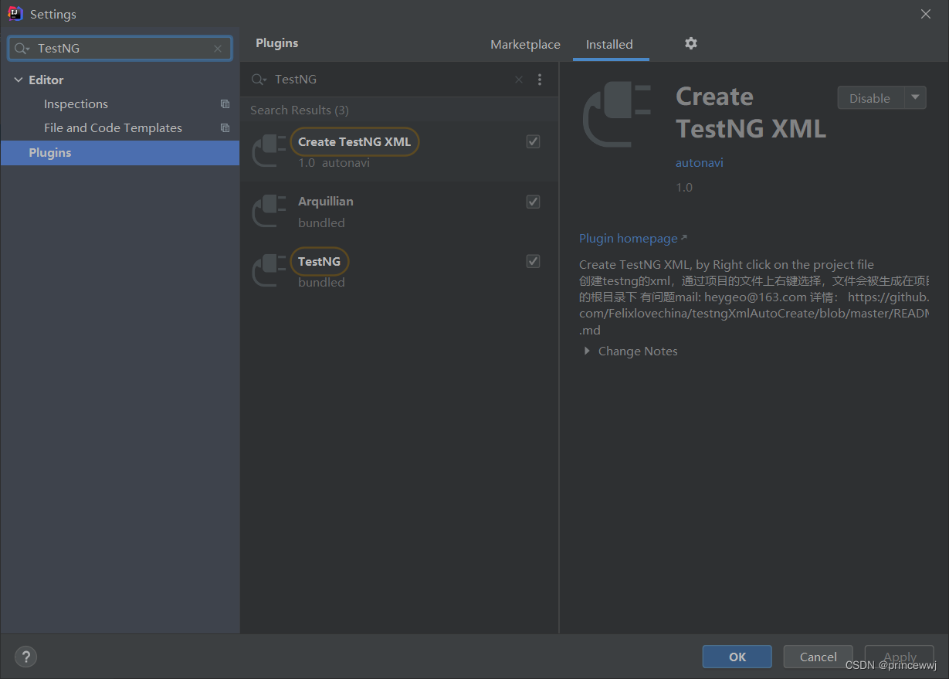Select the Arquillian plugin name
Viewport: 949px width, 679px height.
coord(326,202)
